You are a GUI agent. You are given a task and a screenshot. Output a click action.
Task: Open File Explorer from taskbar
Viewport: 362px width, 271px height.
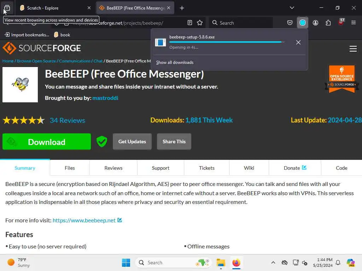coord(221,263)
